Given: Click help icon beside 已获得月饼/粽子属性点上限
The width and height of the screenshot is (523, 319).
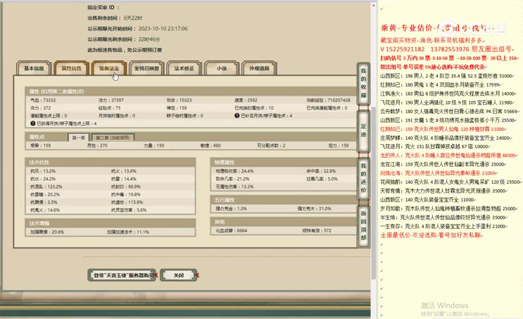Looking at the screenshot, I should 33,123.
